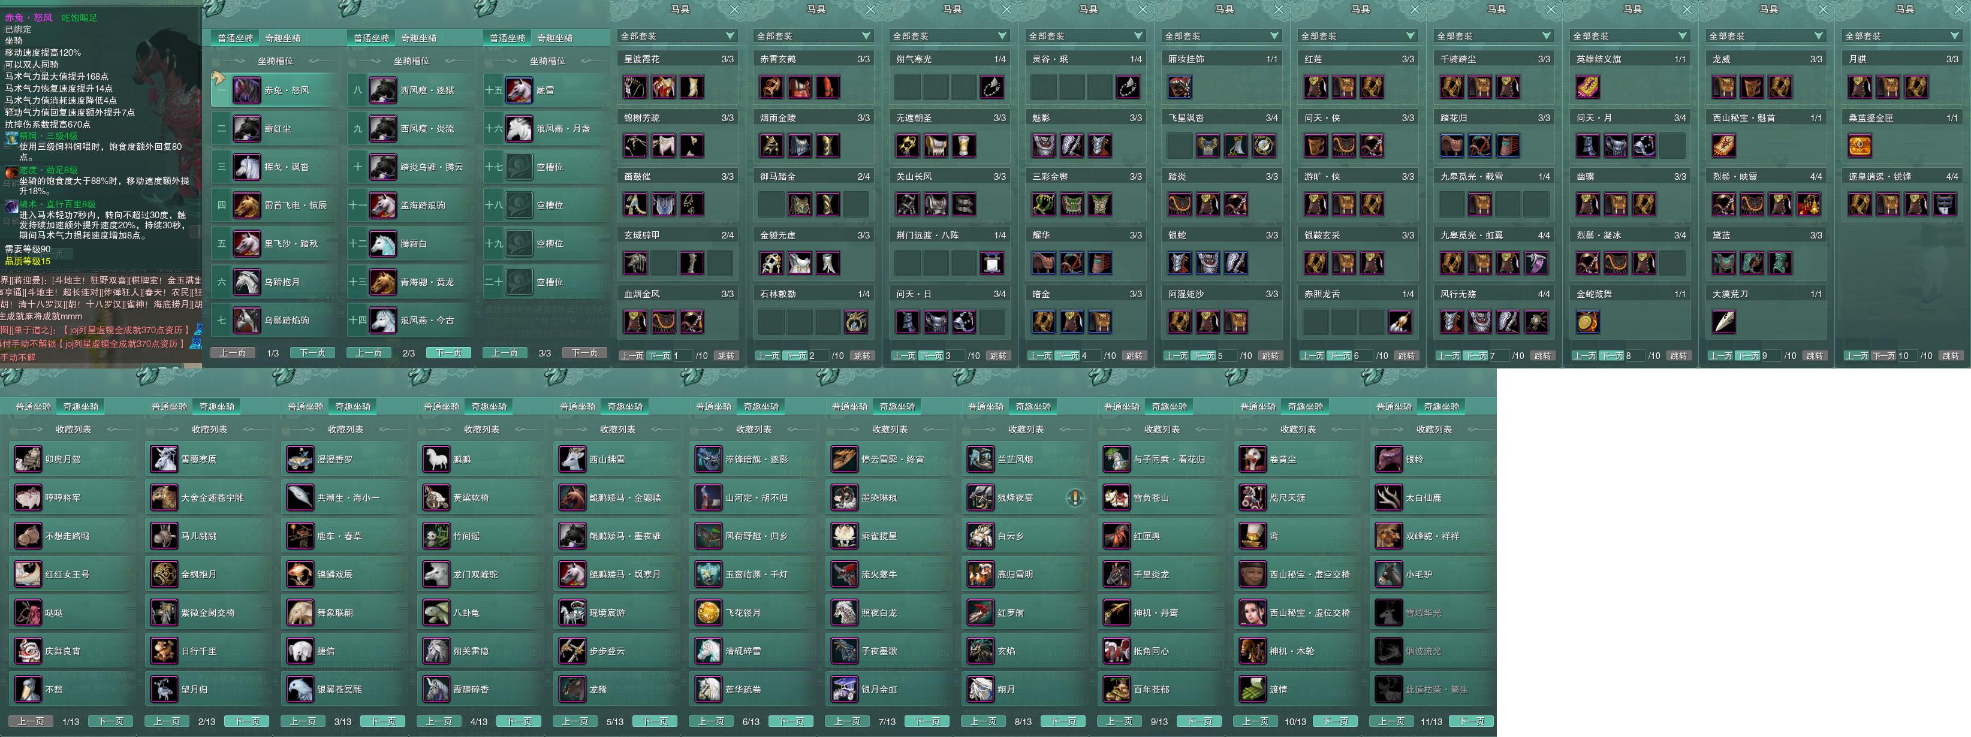Select the 卯舆月驾 carriage icon
The image size is (1971, 737).
(x=28, y=459)
